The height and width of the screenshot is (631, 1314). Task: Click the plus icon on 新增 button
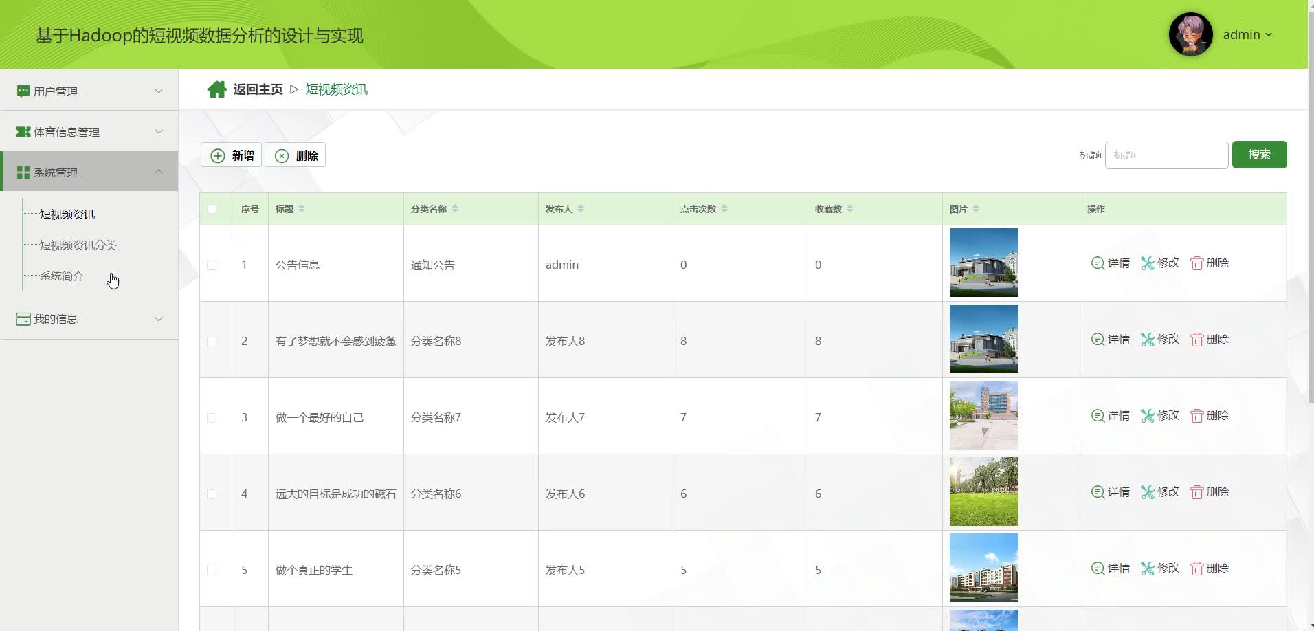click(217, 156)
